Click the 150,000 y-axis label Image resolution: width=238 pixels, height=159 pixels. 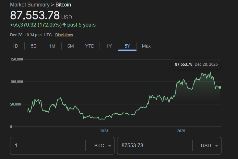17,59
